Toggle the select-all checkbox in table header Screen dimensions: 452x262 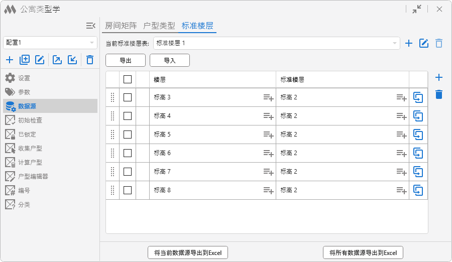(128, 79)
